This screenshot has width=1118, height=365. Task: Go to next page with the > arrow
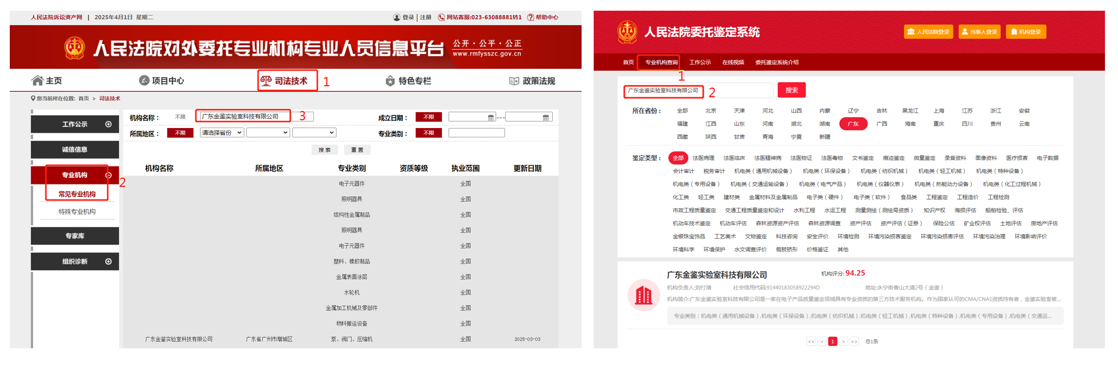pos(843,342)
